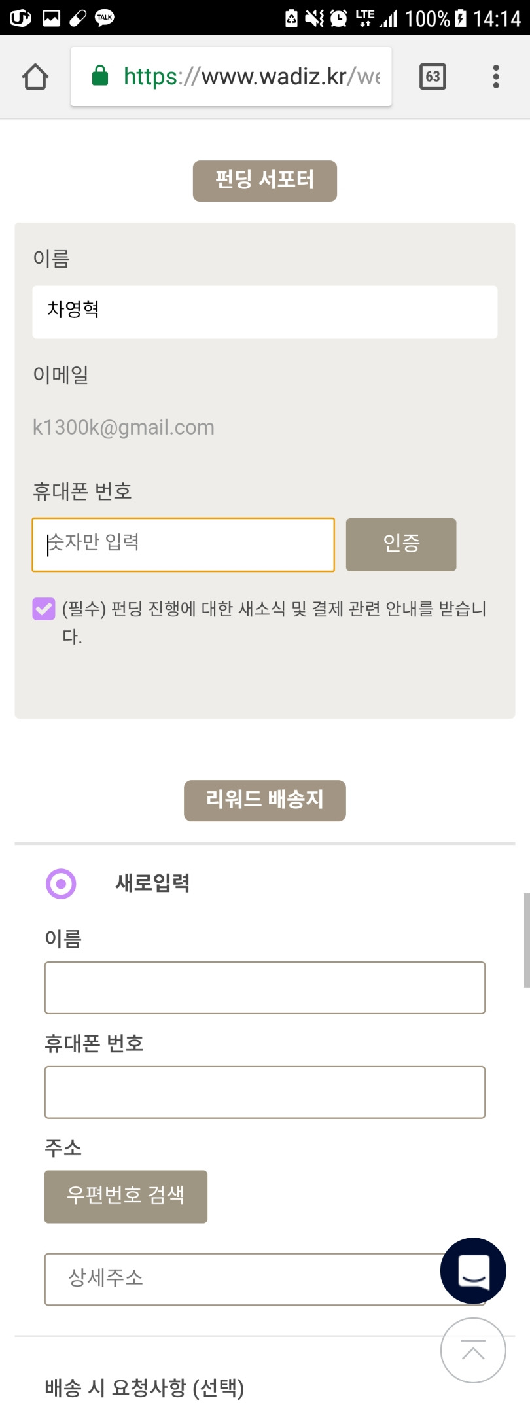This screenshot has width=530, height=1407.
Task: Focus the 숫자만 입력 phone number field
Action: [x=183, y=544]
